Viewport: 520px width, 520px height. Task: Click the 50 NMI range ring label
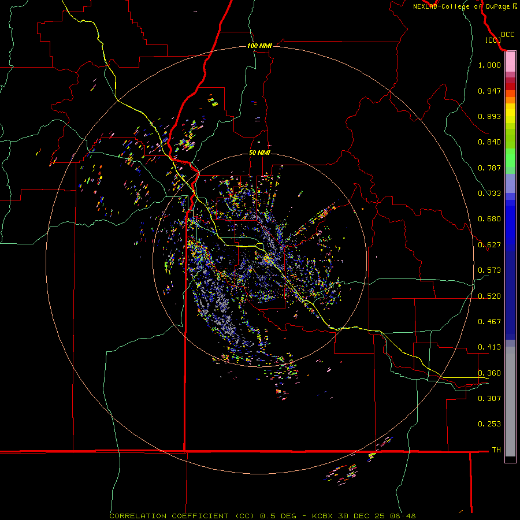click(x=259, y=153)
